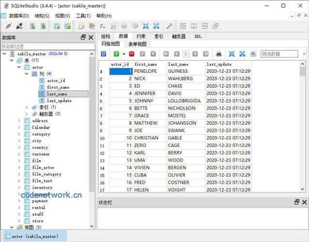309x242 pixels.
Task: Insert a new row with green plus icon
Action: (116, 54)
